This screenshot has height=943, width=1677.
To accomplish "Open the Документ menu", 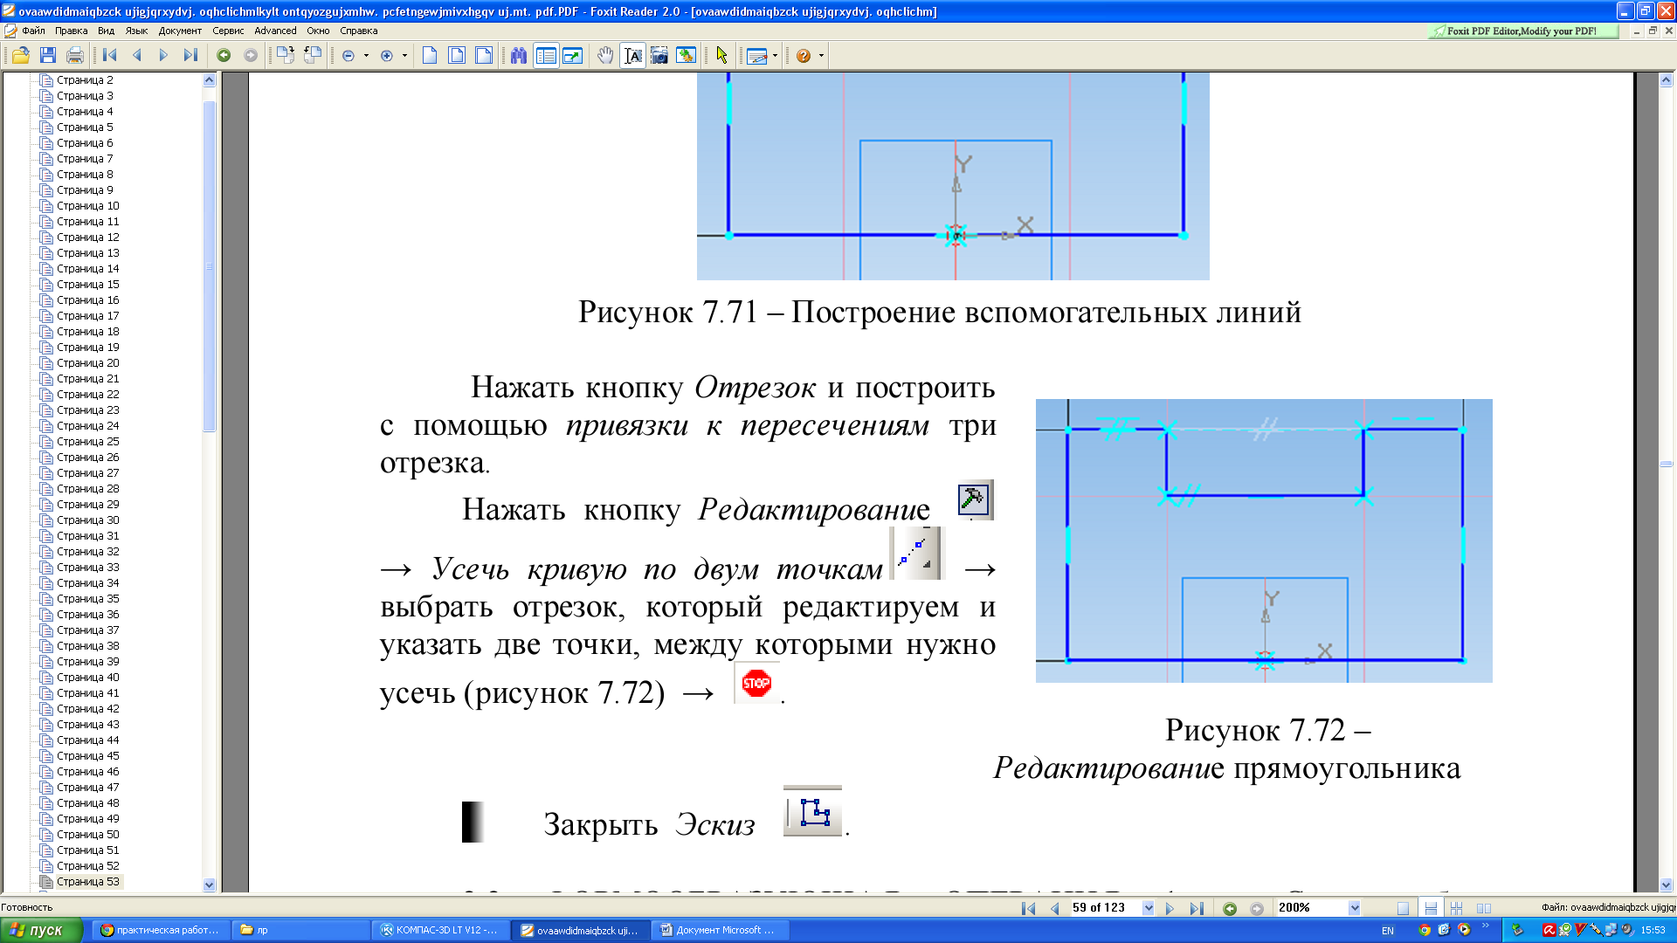I will tap(180, 31).
